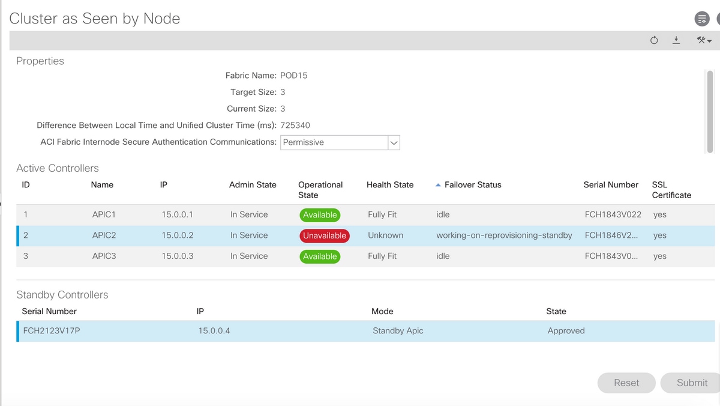Image resolution: width=720 pixels, height=406 pixels.
Task: Click the green Available badge for APIC1
Action: tap(320, 215)
